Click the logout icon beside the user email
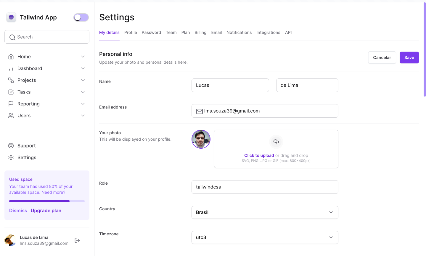 click(x=77, y=240)
